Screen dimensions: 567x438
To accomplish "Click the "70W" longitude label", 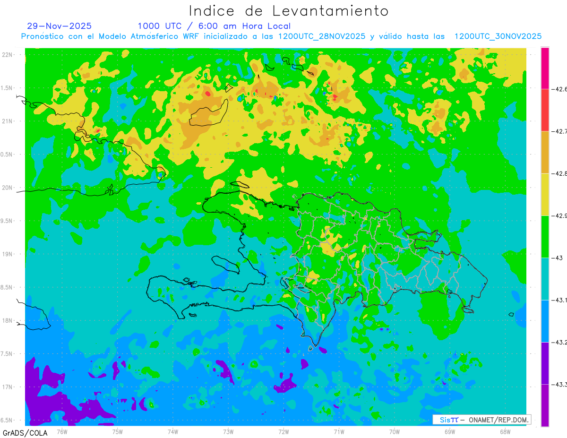I will click(x=395, y=432).
